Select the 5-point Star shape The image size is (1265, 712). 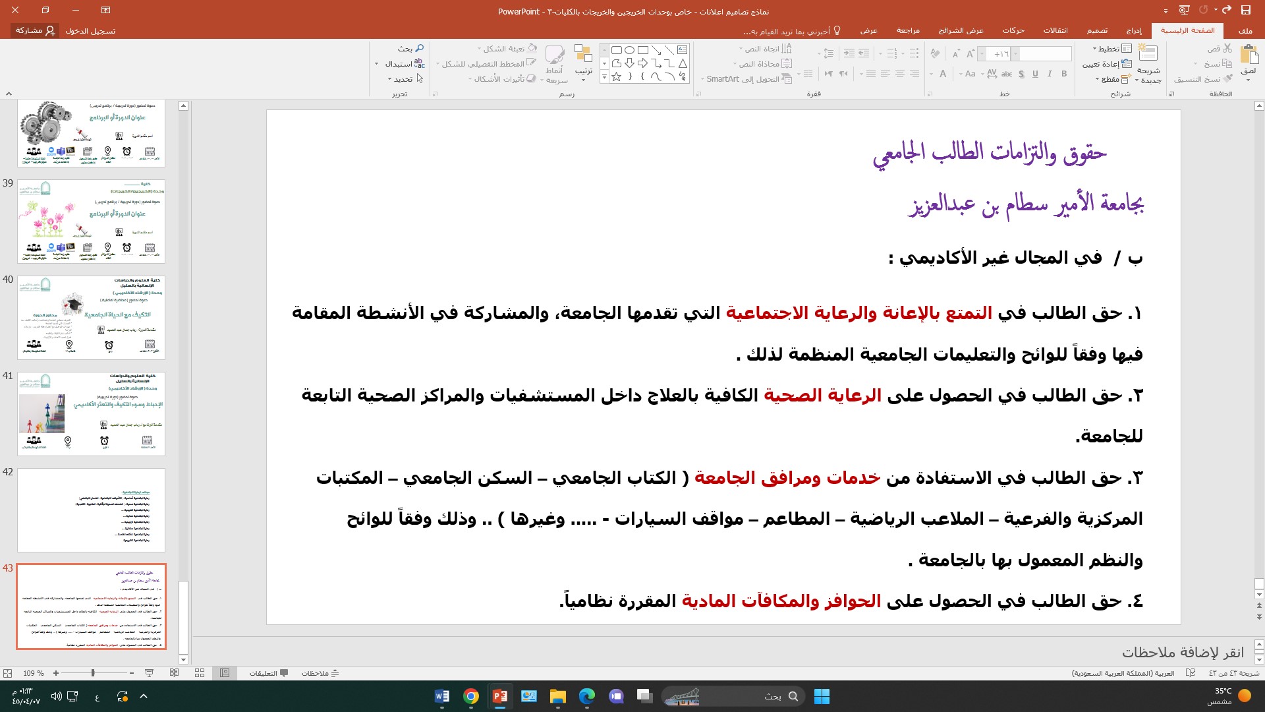tap(617, 76)
